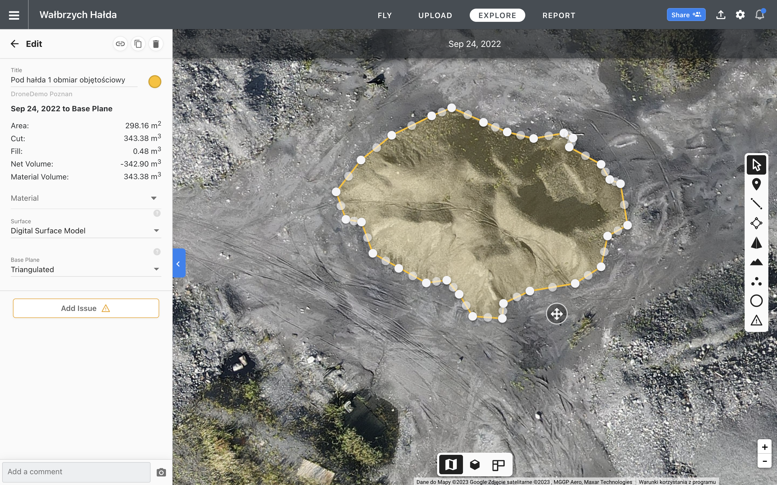The image size is (777, 485).
Task: Click the Sep 24, 2022 map date
Action: 475,44
